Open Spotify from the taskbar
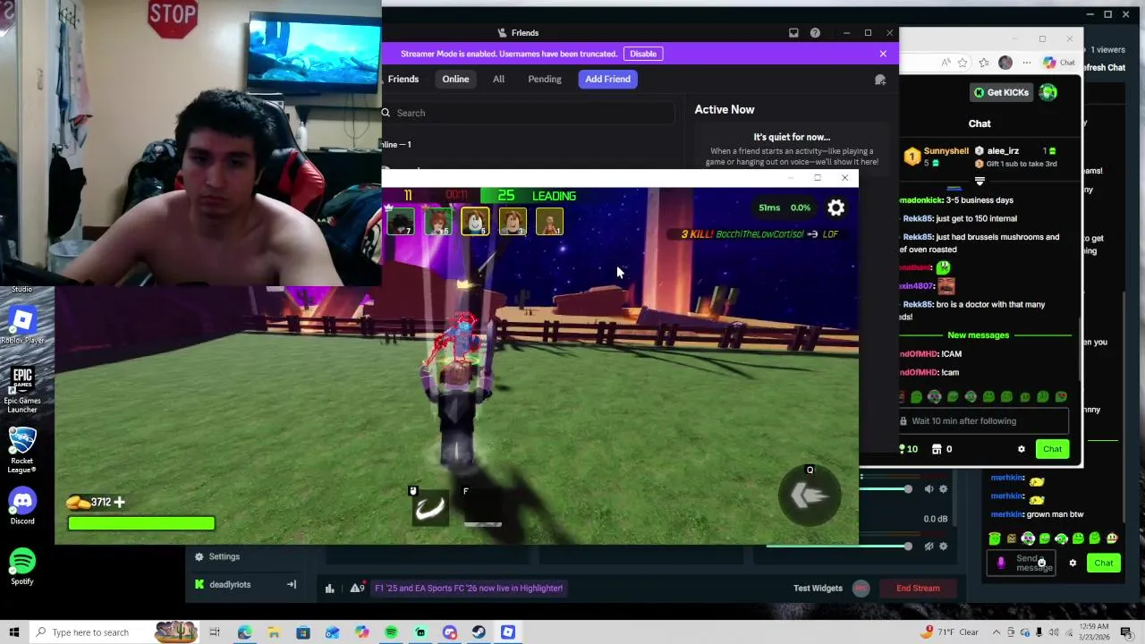The width and height of the screenshot is (1145, 644). (x=391, y=632)
